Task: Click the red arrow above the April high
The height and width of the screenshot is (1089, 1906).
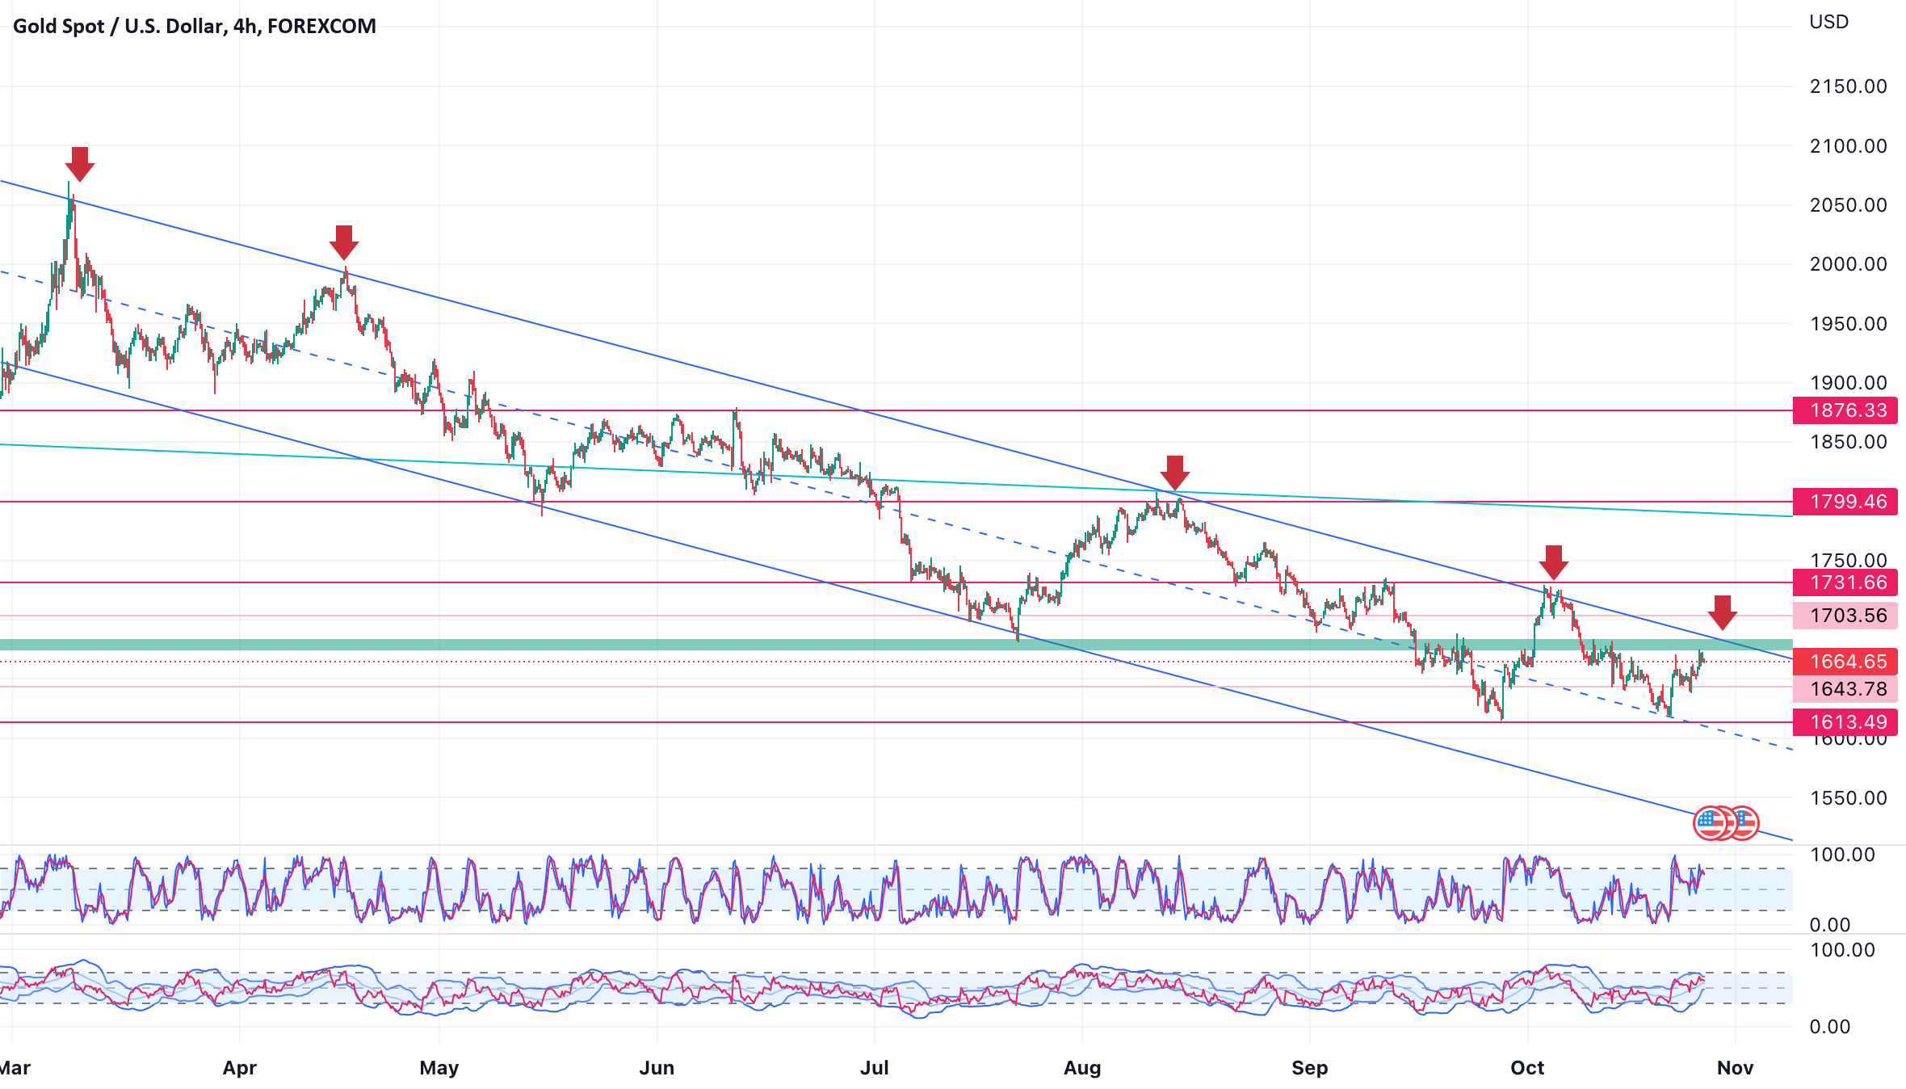Action: tap(344, 242)
